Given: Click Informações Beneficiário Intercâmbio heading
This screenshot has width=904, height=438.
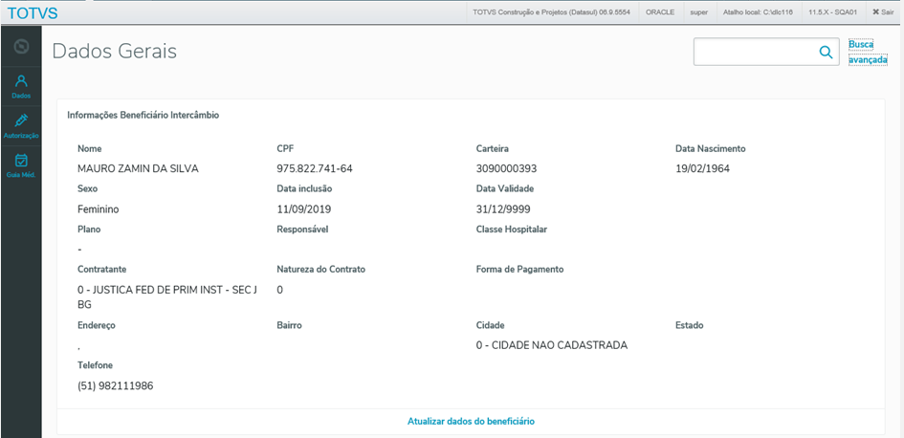Looking at the screenshot, I should 143,116.
